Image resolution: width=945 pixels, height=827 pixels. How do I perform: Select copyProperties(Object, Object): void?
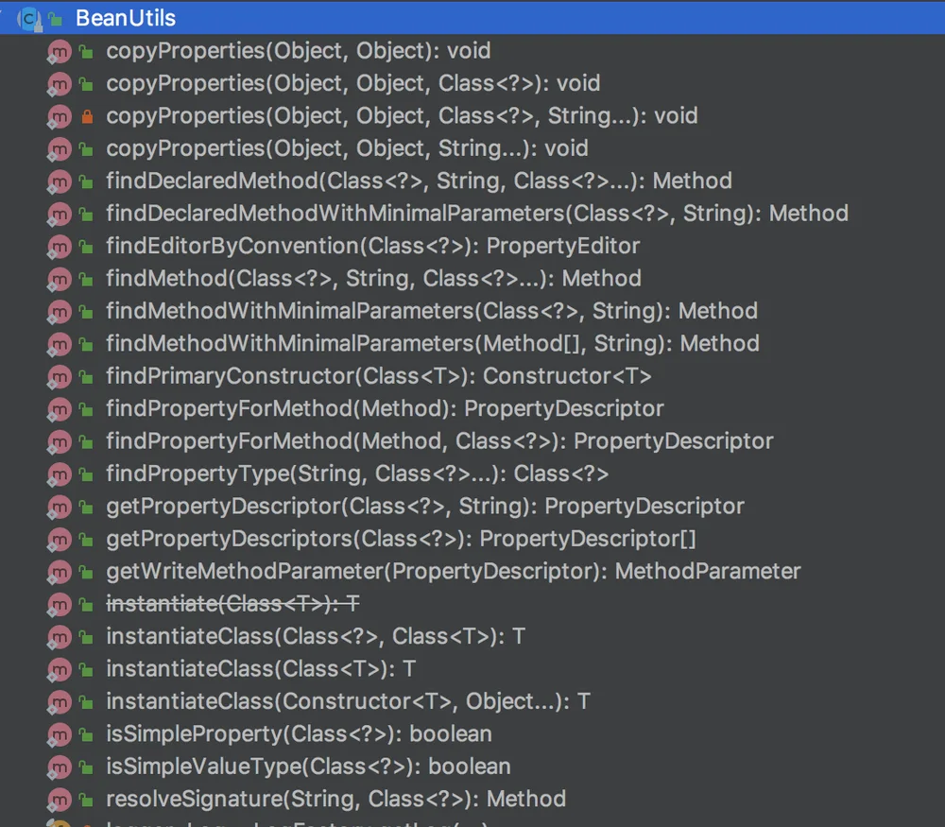299,51
